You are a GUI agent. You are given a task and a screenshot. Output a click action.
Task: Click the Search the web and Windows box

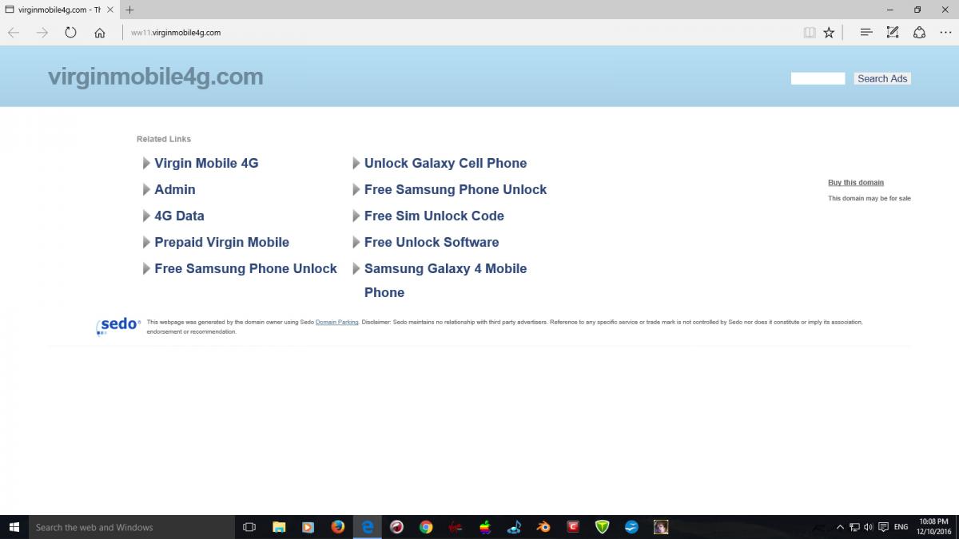pyautogui.click(x=132, y=527)
